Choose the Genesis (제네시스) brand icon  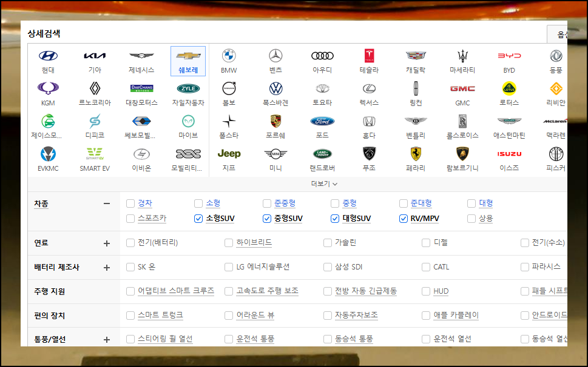141,56
